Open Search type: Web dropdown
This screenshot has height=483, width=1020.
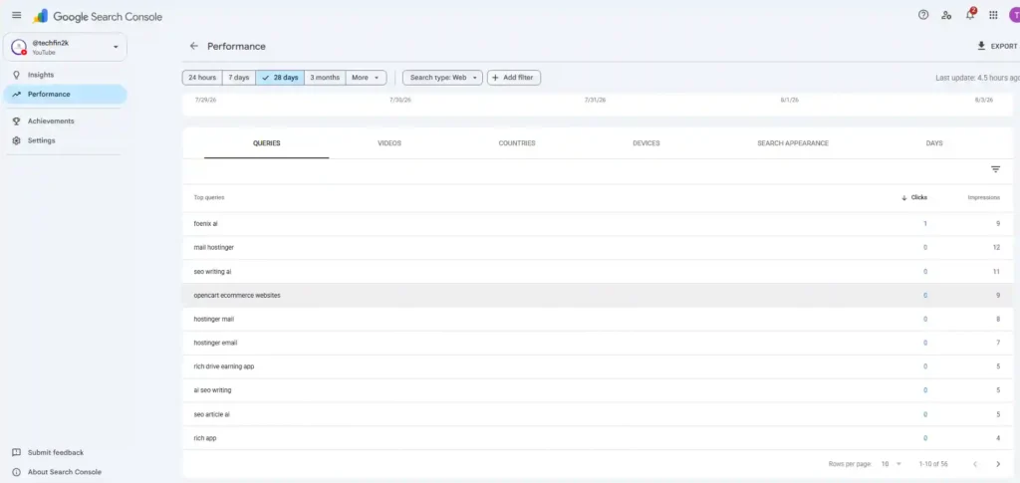point(443,78)
